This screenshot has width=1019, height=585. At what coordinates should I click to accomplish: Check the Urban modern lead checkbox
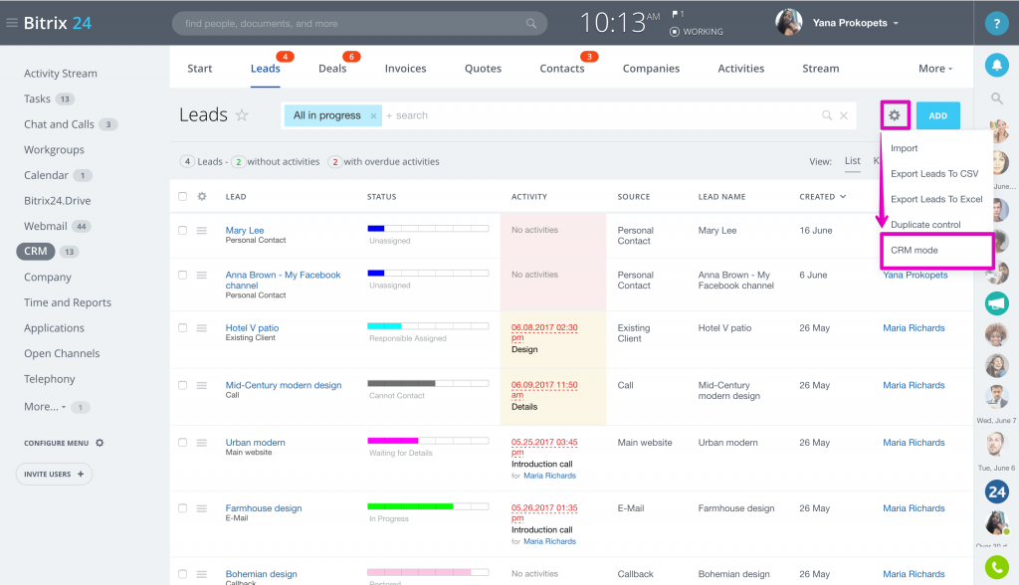point(183,442)
